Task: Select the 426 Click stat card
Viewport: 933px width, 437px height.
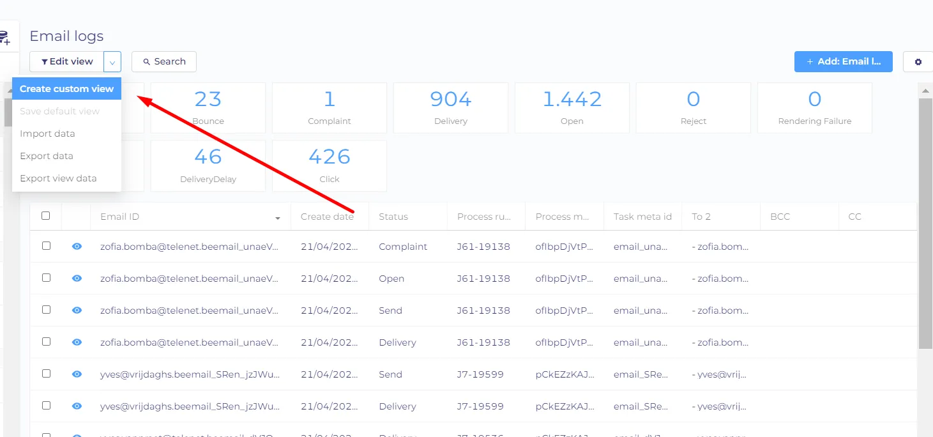Action: (x=330, y=166)
